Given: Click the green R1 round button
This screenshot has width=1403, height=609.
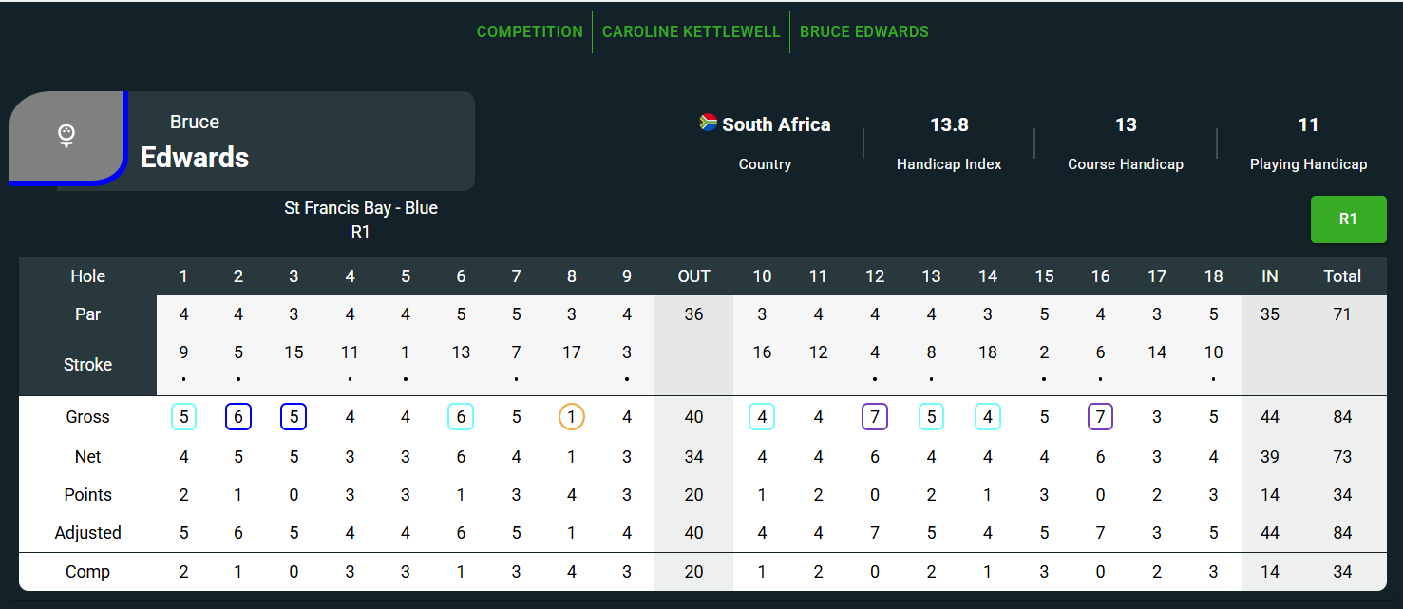Looking at the screenshot, I should coord(1348,219).
